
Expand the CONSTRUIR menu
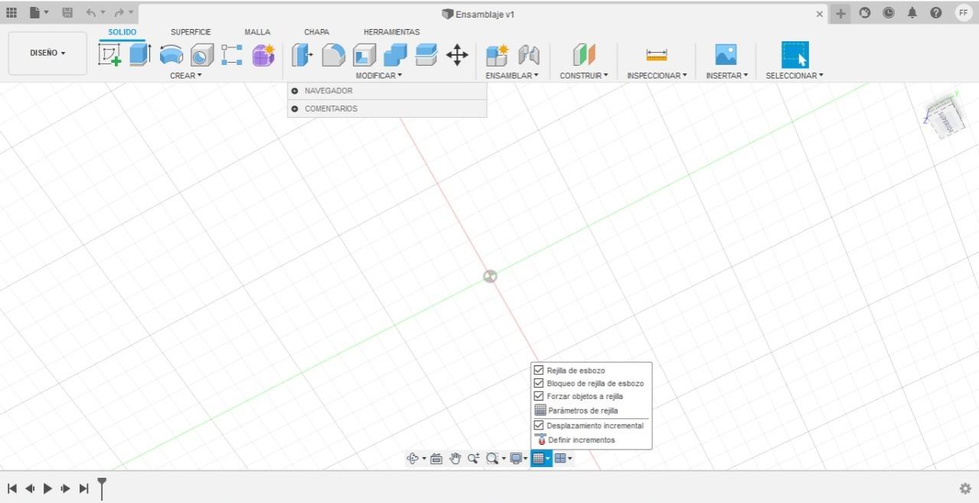click(584, 76)
